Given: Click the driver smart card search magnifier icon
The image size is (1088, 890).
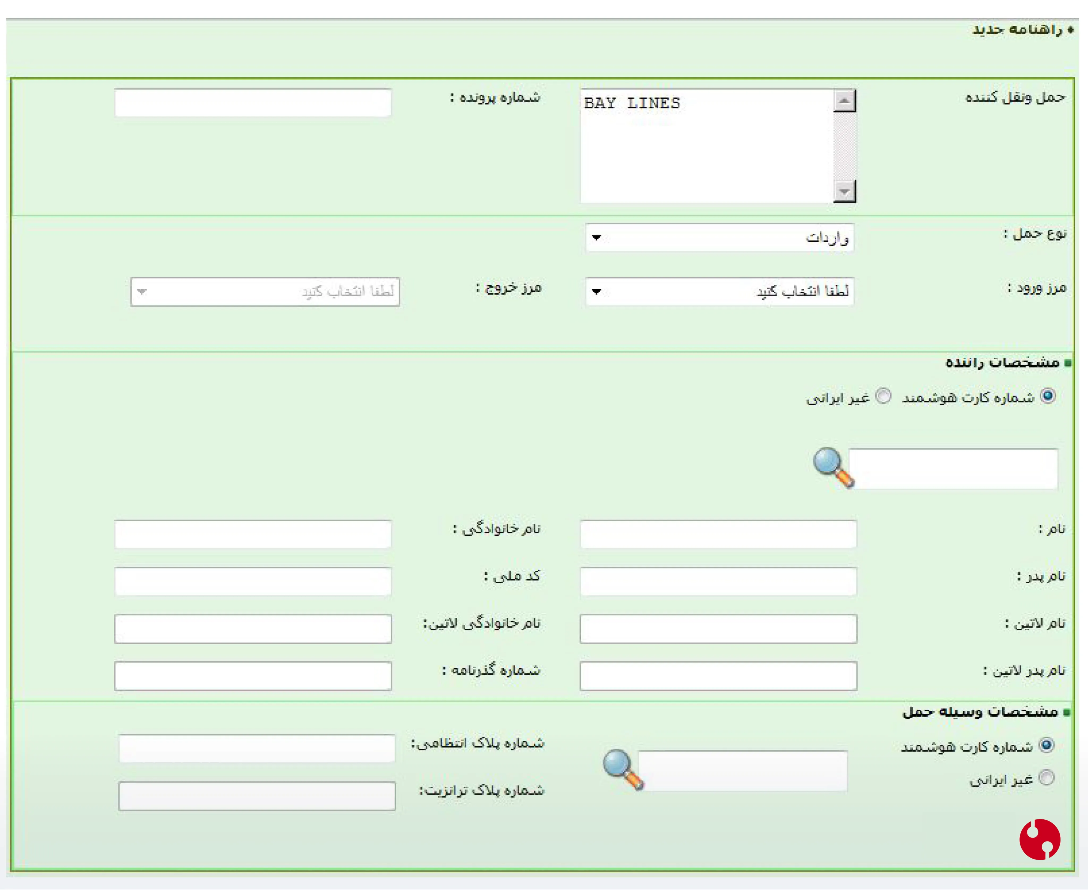Looking at the screenshot, I should (833, 467).
